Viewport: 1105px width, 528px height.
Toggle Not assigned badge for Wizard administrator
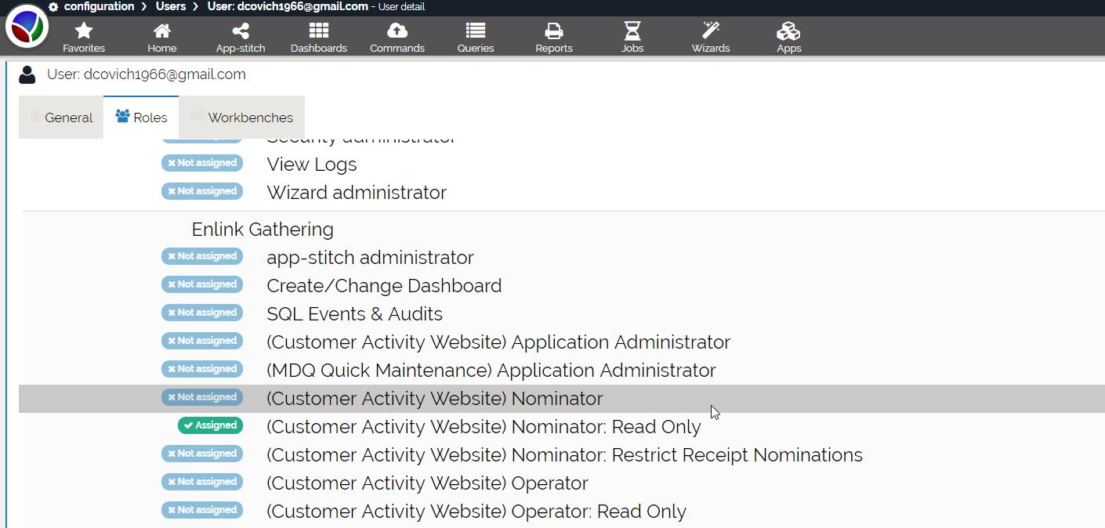(x=202, y=191)
